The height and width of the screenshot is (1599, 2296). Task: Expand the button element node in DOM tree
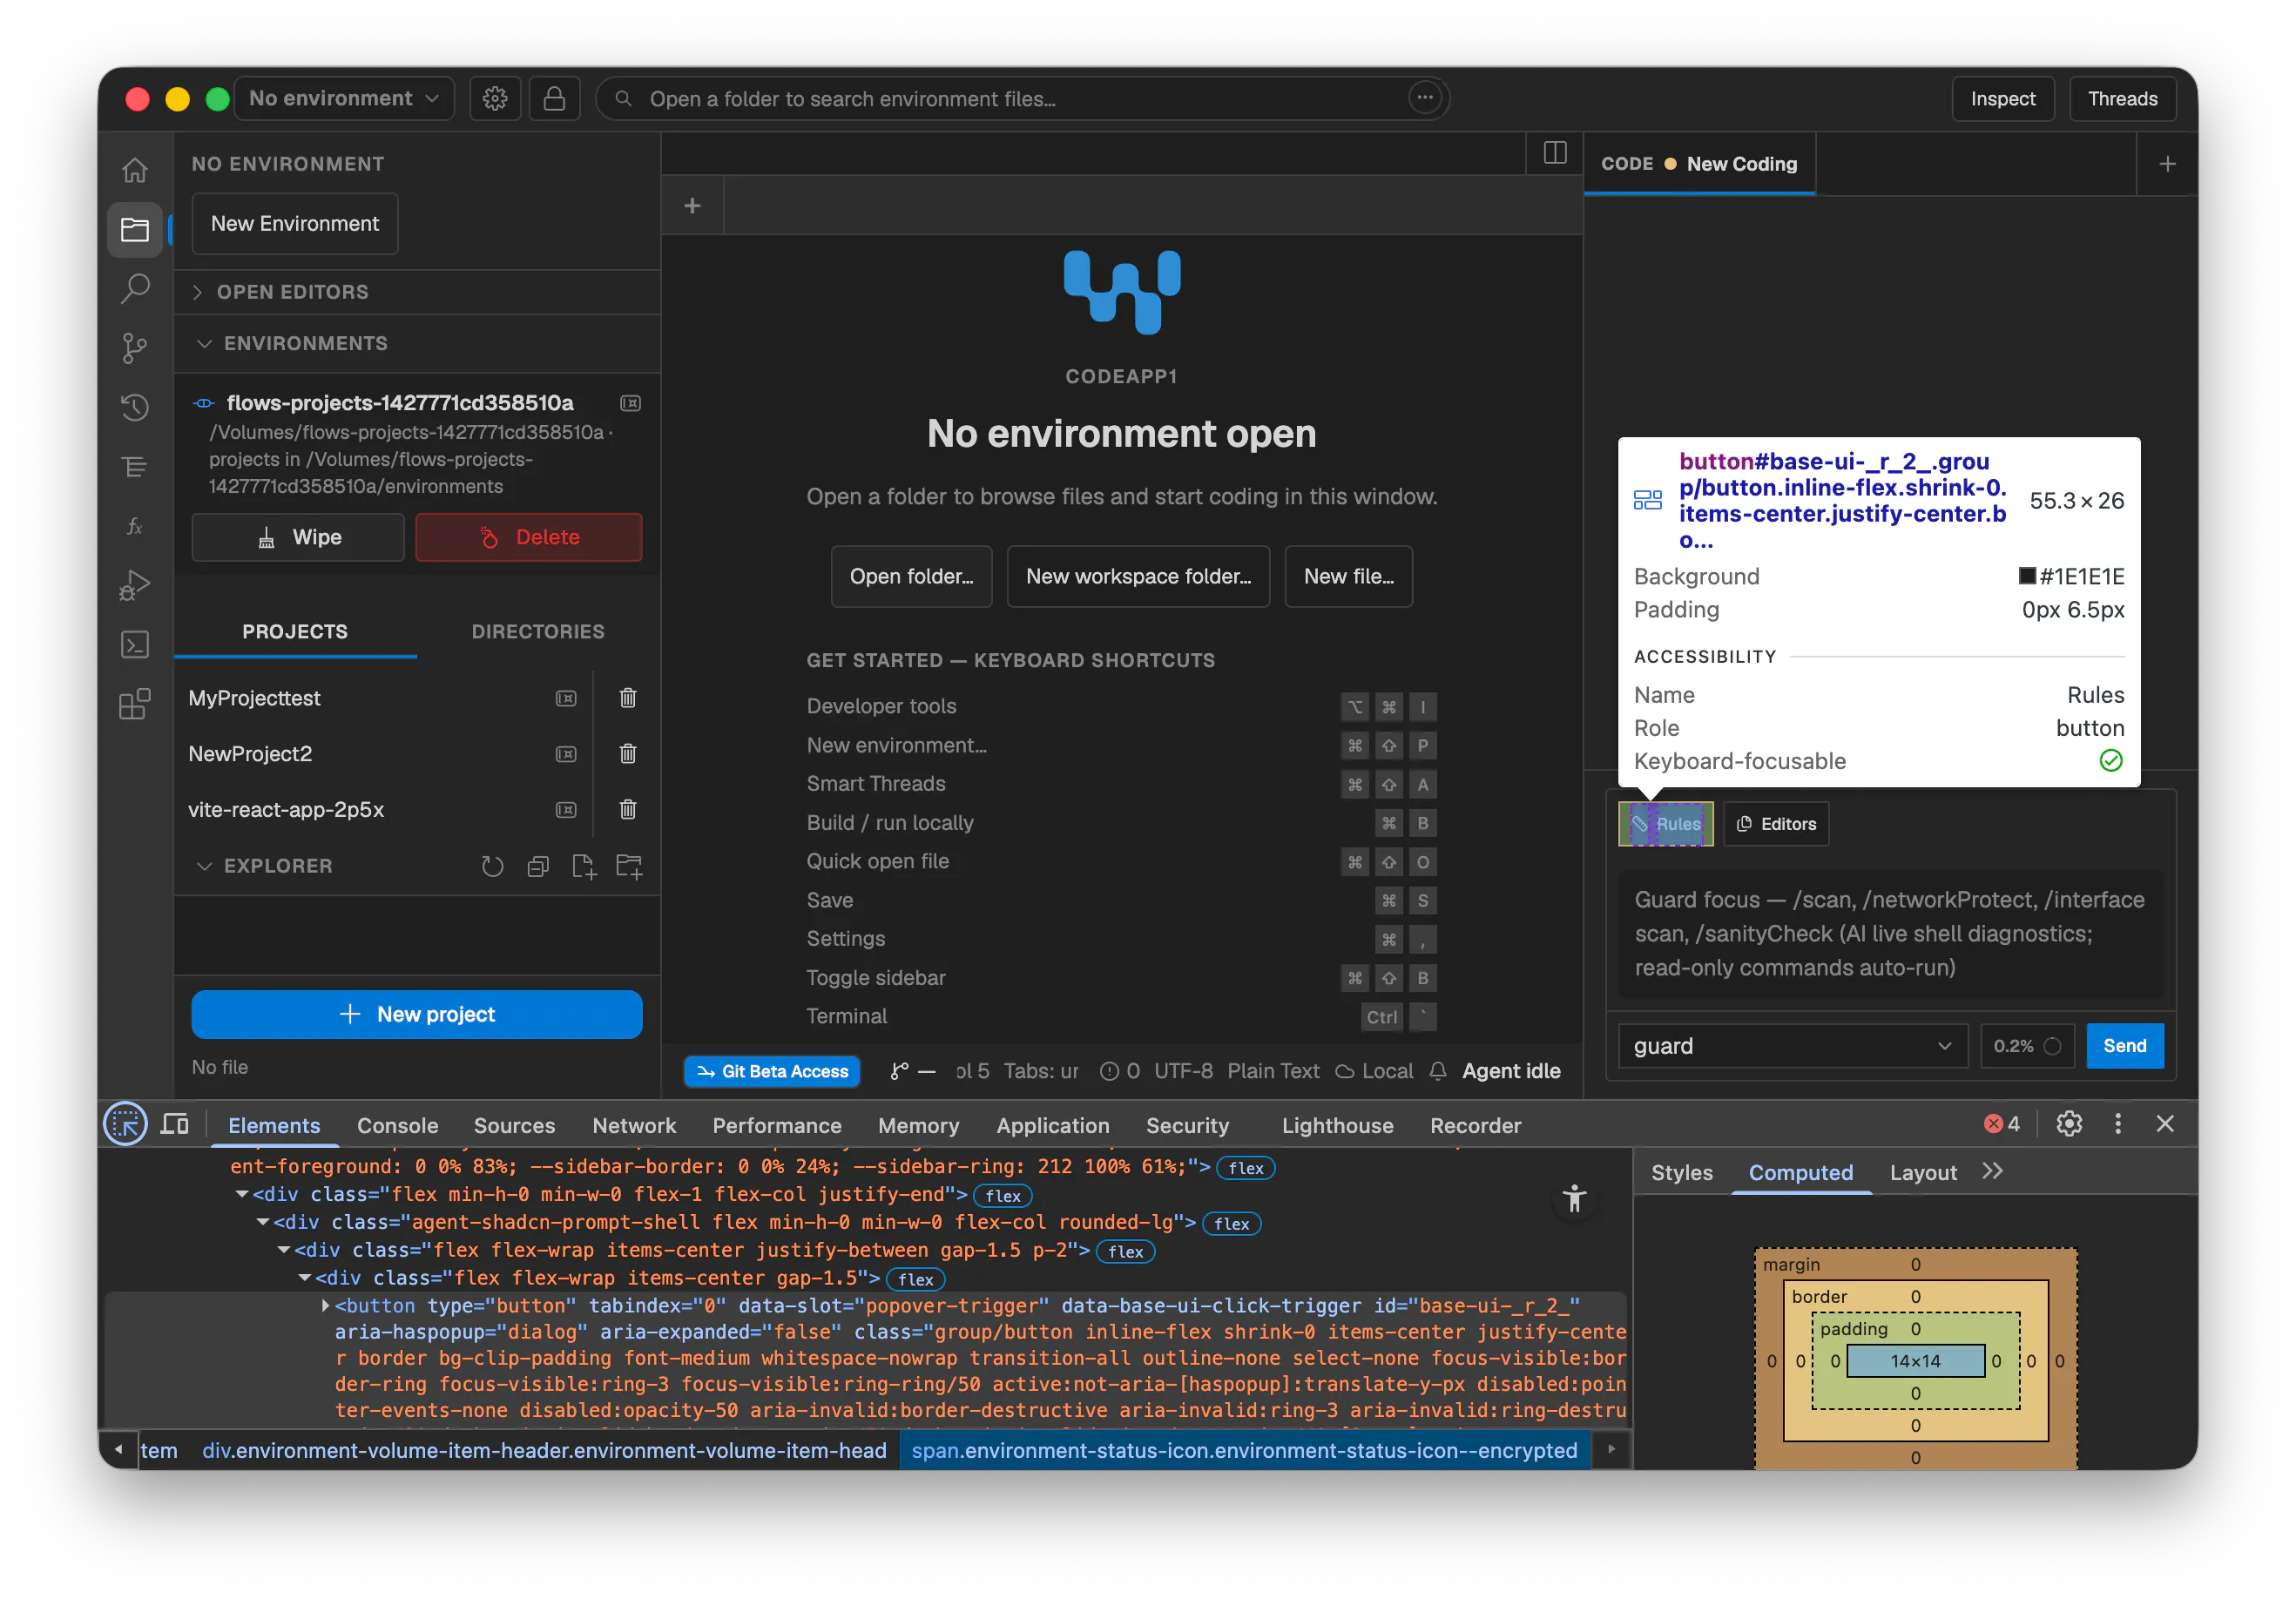click(x=325, y=1306)
